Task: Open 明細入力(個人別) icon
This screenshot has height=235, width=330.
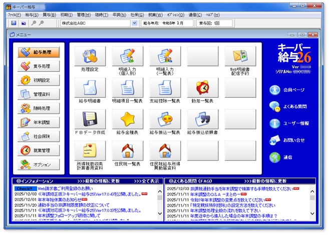Action: click(x=128, y=56)
